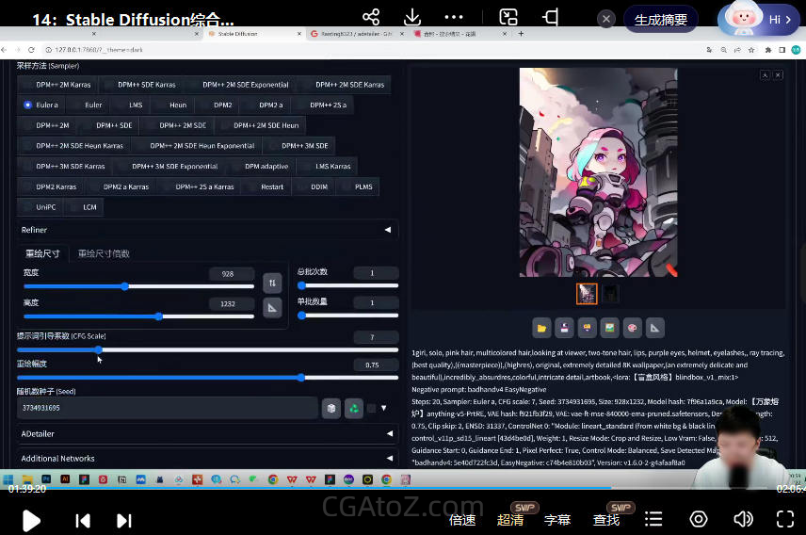806x535 pixels.
Task: Click the save image floppy disk icon
Action: click(x=564, y=328)
